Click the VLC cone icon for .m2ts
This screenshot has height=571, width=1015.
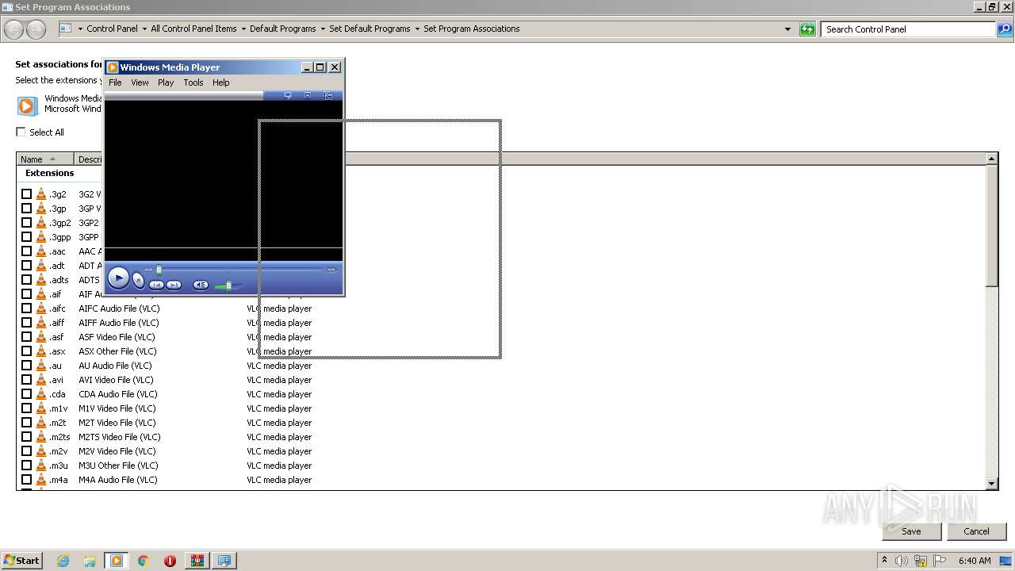(x=41, y=437)
